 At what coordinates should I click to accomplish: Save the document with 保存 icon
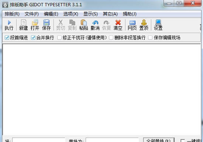[47, 22]
